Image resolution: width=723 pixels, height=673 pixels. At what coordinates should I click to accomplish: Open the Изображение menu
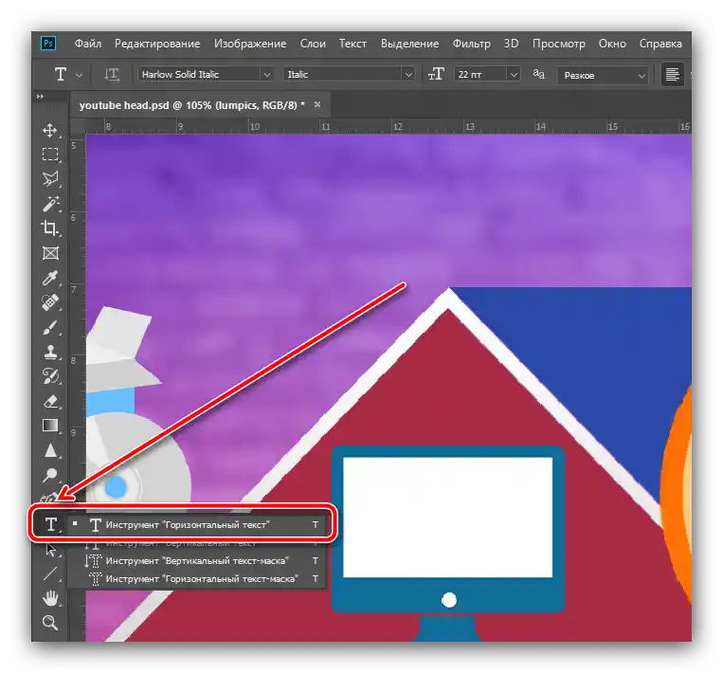point(250,44)
